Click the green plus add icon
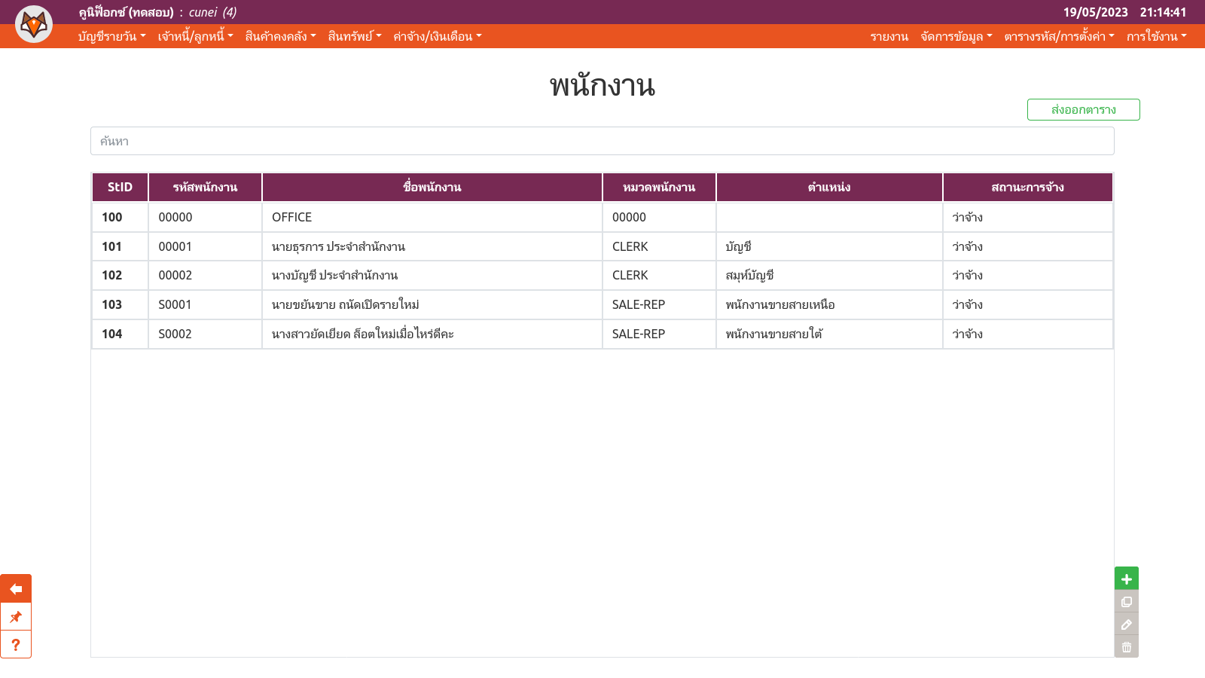Screen dimensions: 1205x678 1126,579
